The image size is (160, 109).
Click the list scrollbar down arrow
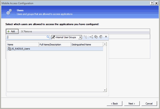[105, 90]
